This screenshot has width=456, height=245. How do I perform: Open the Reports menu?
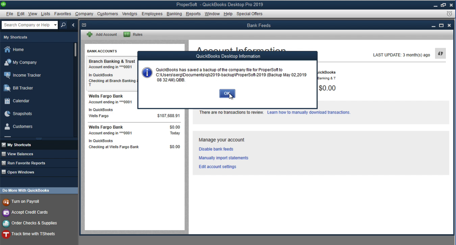point(193,14)
